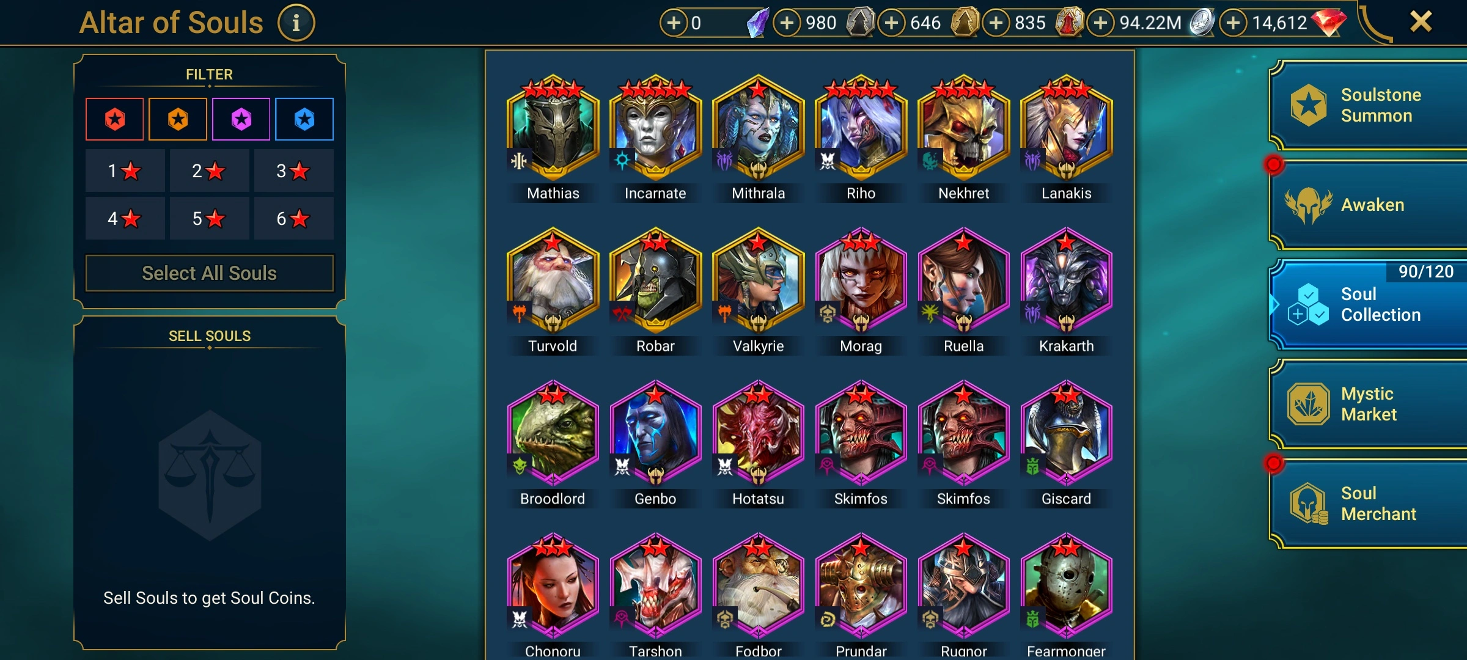The height and width of the screenshot is (660, 1467).
Task: Open the Altar of Souls info icon
Action: point(296,23)
